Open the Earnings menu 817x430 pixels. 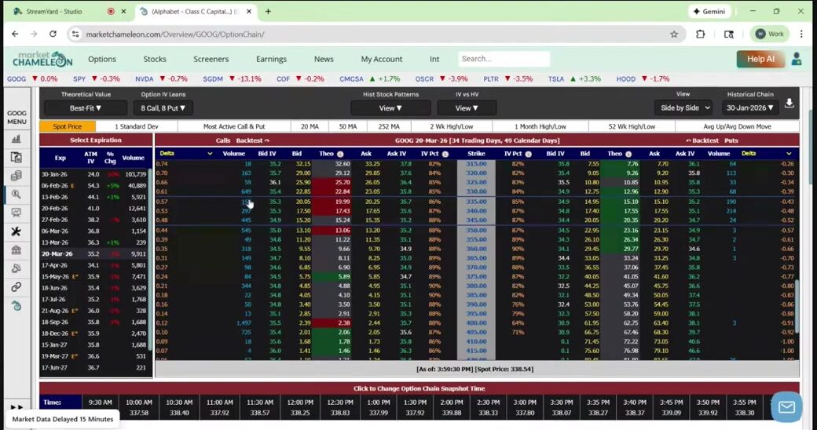(x=271, y=59)
